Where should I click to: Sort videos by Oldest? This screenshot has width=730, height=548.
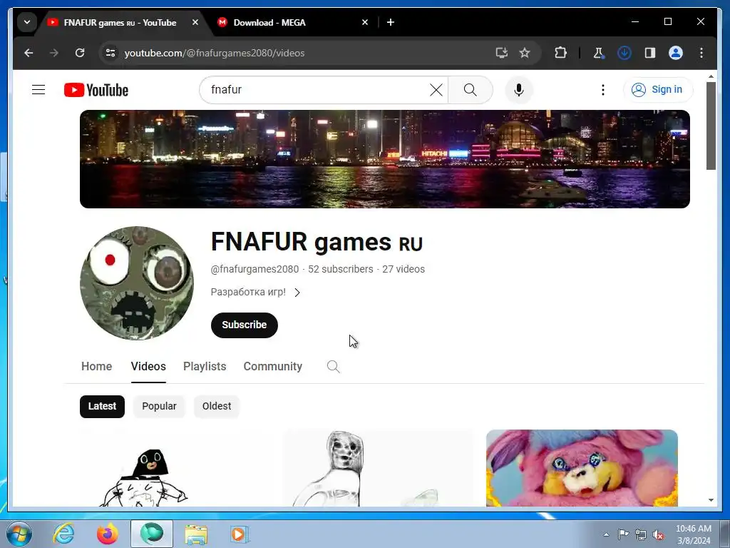click(217, 406)
